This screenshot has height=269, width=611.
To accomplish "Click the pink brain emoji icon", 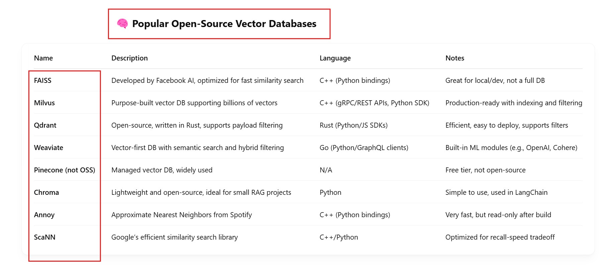I will point(122,23).
